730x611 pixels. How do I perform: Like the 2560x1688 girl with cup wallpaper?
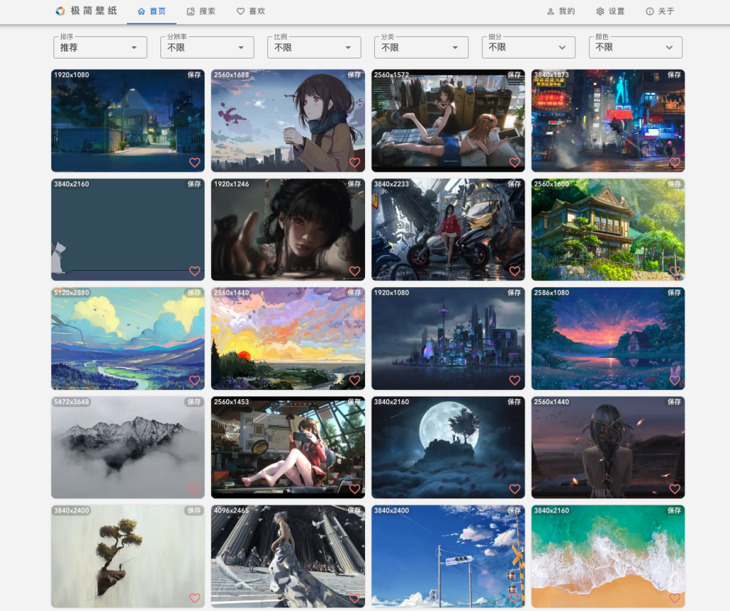pyautogui.click(x=355, y=163)
